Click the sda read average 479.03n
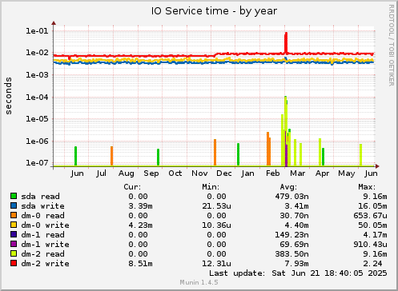This screenshot has height=291, width=398. tap(291, 197)
